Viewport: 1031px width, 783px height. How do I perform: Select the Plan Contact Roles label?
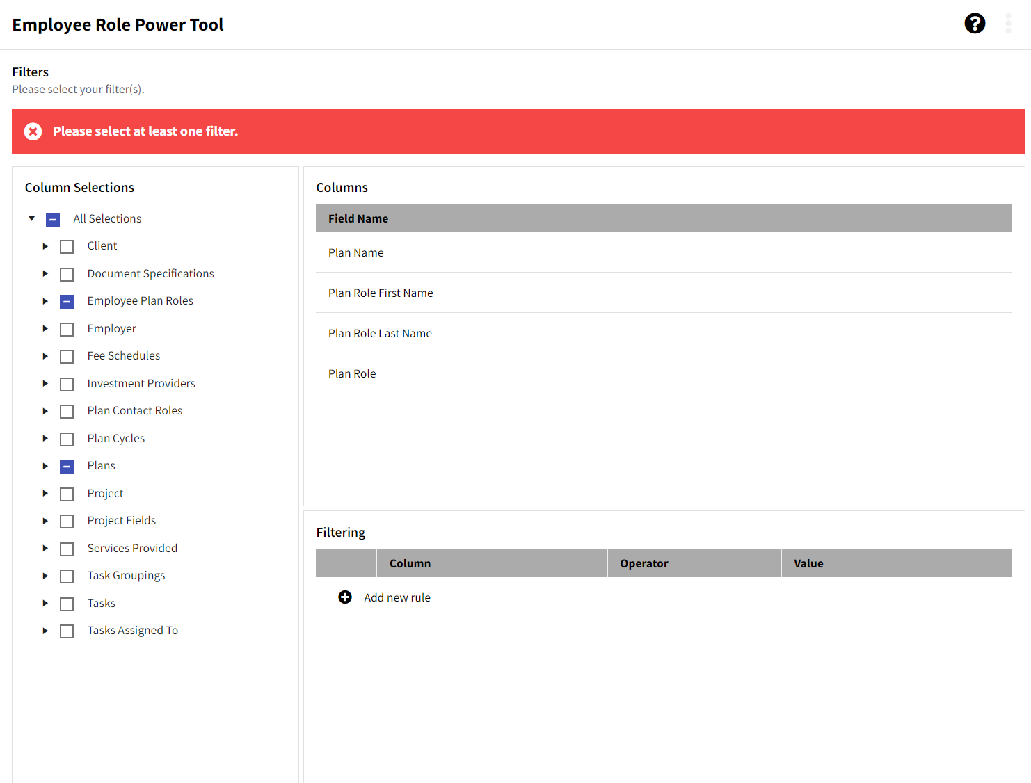coord(135,411)
